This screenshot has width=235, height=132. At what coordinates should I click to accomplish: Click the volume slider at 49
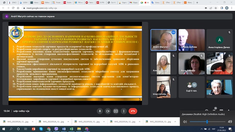pyautogui.click(x=207, y=122)
